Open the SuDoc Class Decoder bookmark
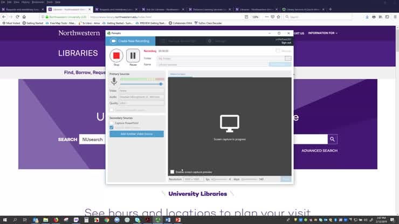 pyautogui.click(x=208, y=23)
